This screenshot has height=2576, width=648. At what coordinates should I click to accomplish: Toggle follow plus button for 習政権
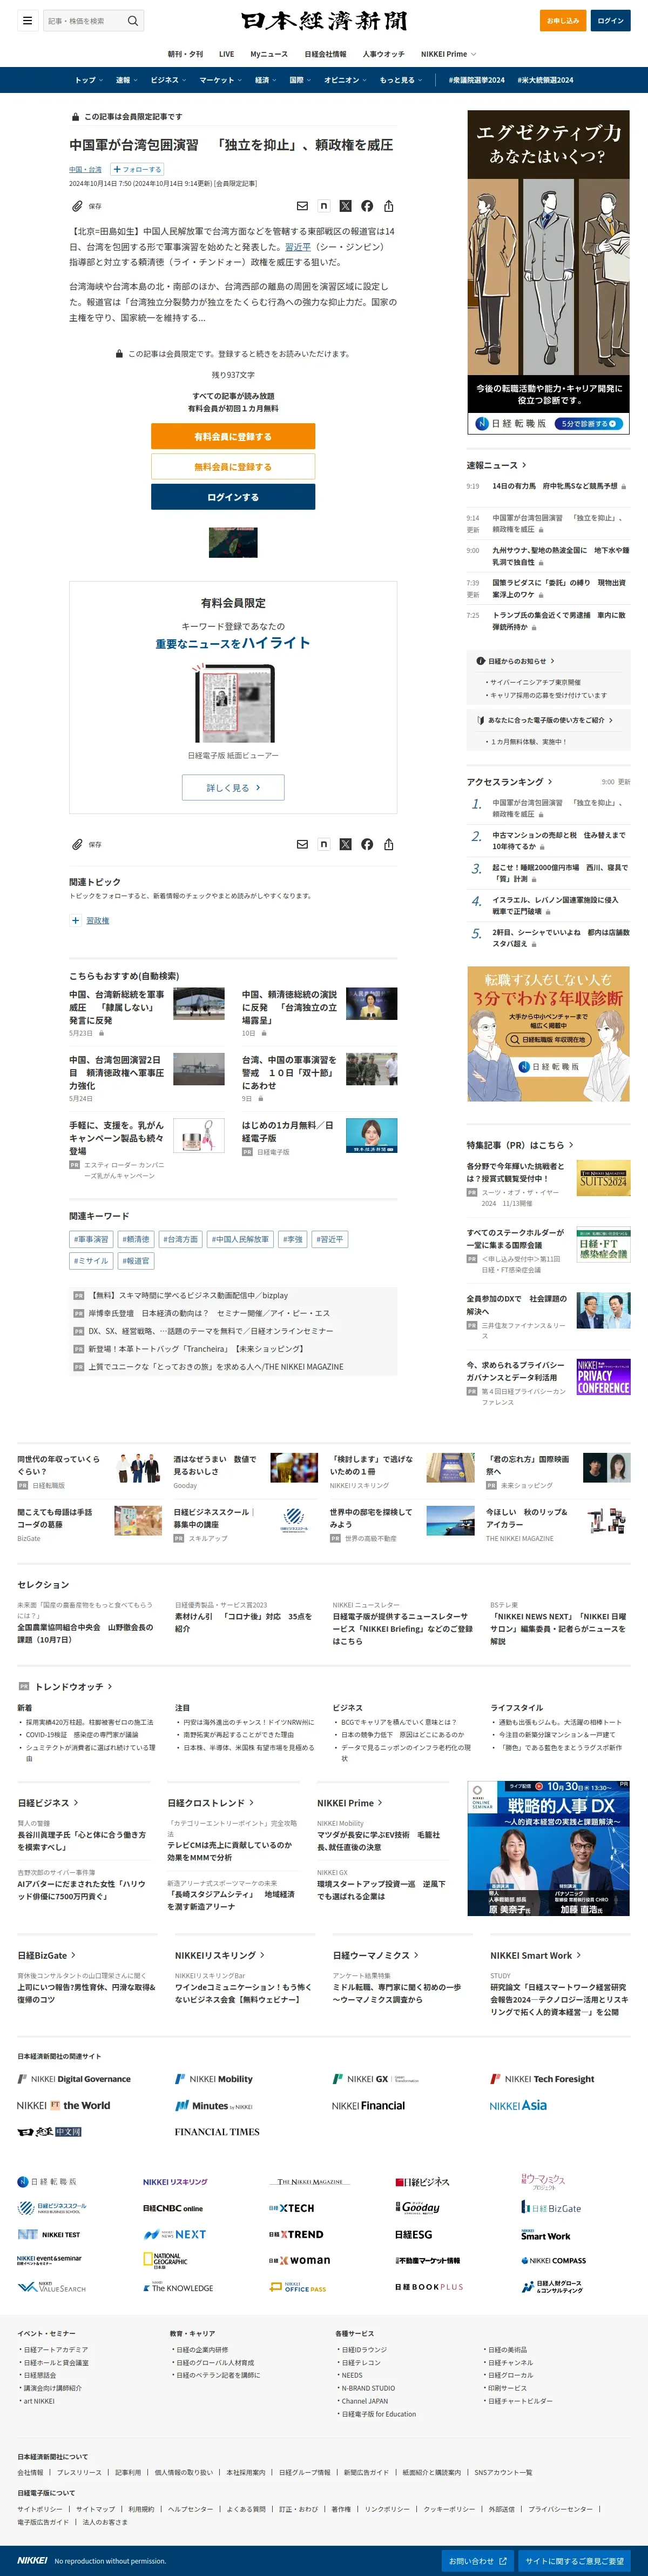[x=75, y=921]
